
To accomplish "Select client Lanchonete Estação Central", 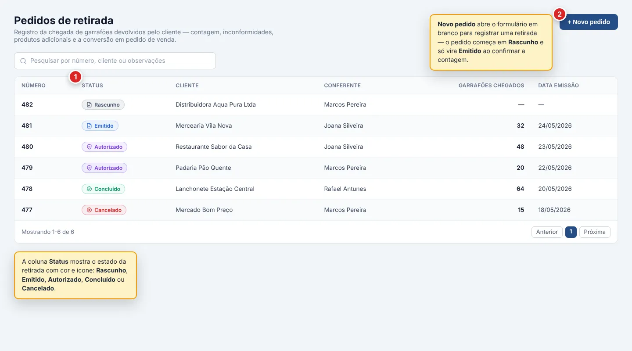I will [x=215, y=189].
